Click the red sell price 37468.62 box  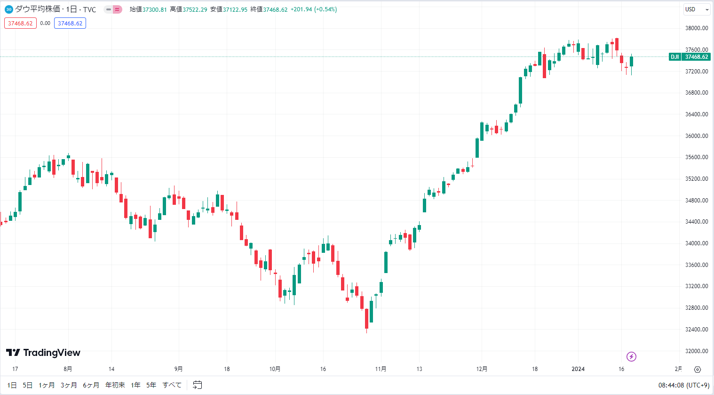(x=20, y=23)
